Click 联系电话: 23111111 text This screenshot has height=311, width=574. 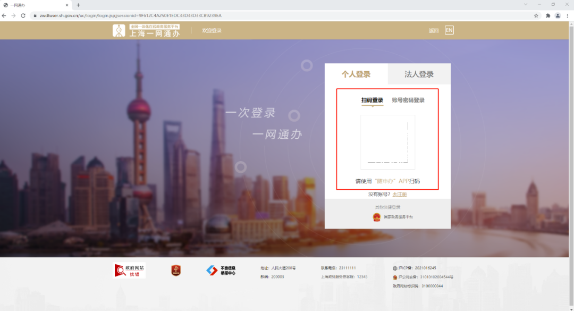pyautogui.click(x=338, y=268)
